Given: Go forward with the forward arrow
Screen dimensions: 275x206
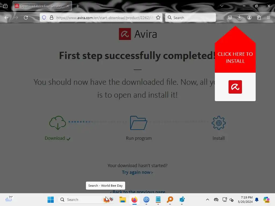Looking at the screenshot, I should click(16, 18).
